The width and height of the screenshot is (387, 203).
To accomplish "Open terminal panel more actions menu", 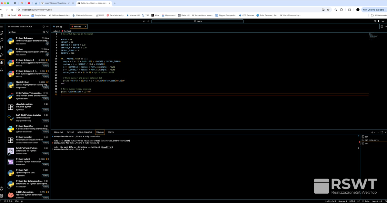I will tap(378, 132).
